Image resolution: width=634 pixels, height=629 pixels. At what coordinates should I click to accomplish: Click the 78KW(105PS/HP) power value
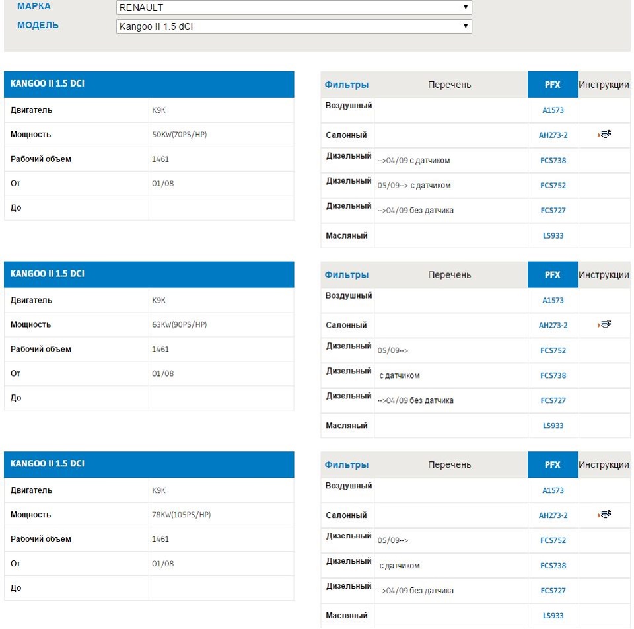point(181,515)
